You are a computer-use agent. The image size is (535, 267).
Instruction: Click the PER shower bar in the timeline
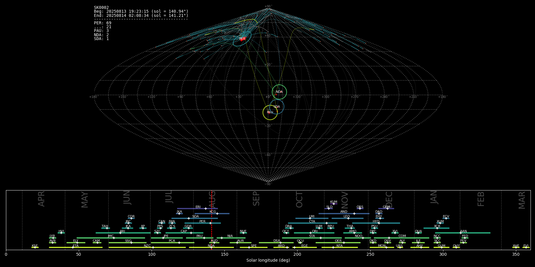[x=203, y=223]
